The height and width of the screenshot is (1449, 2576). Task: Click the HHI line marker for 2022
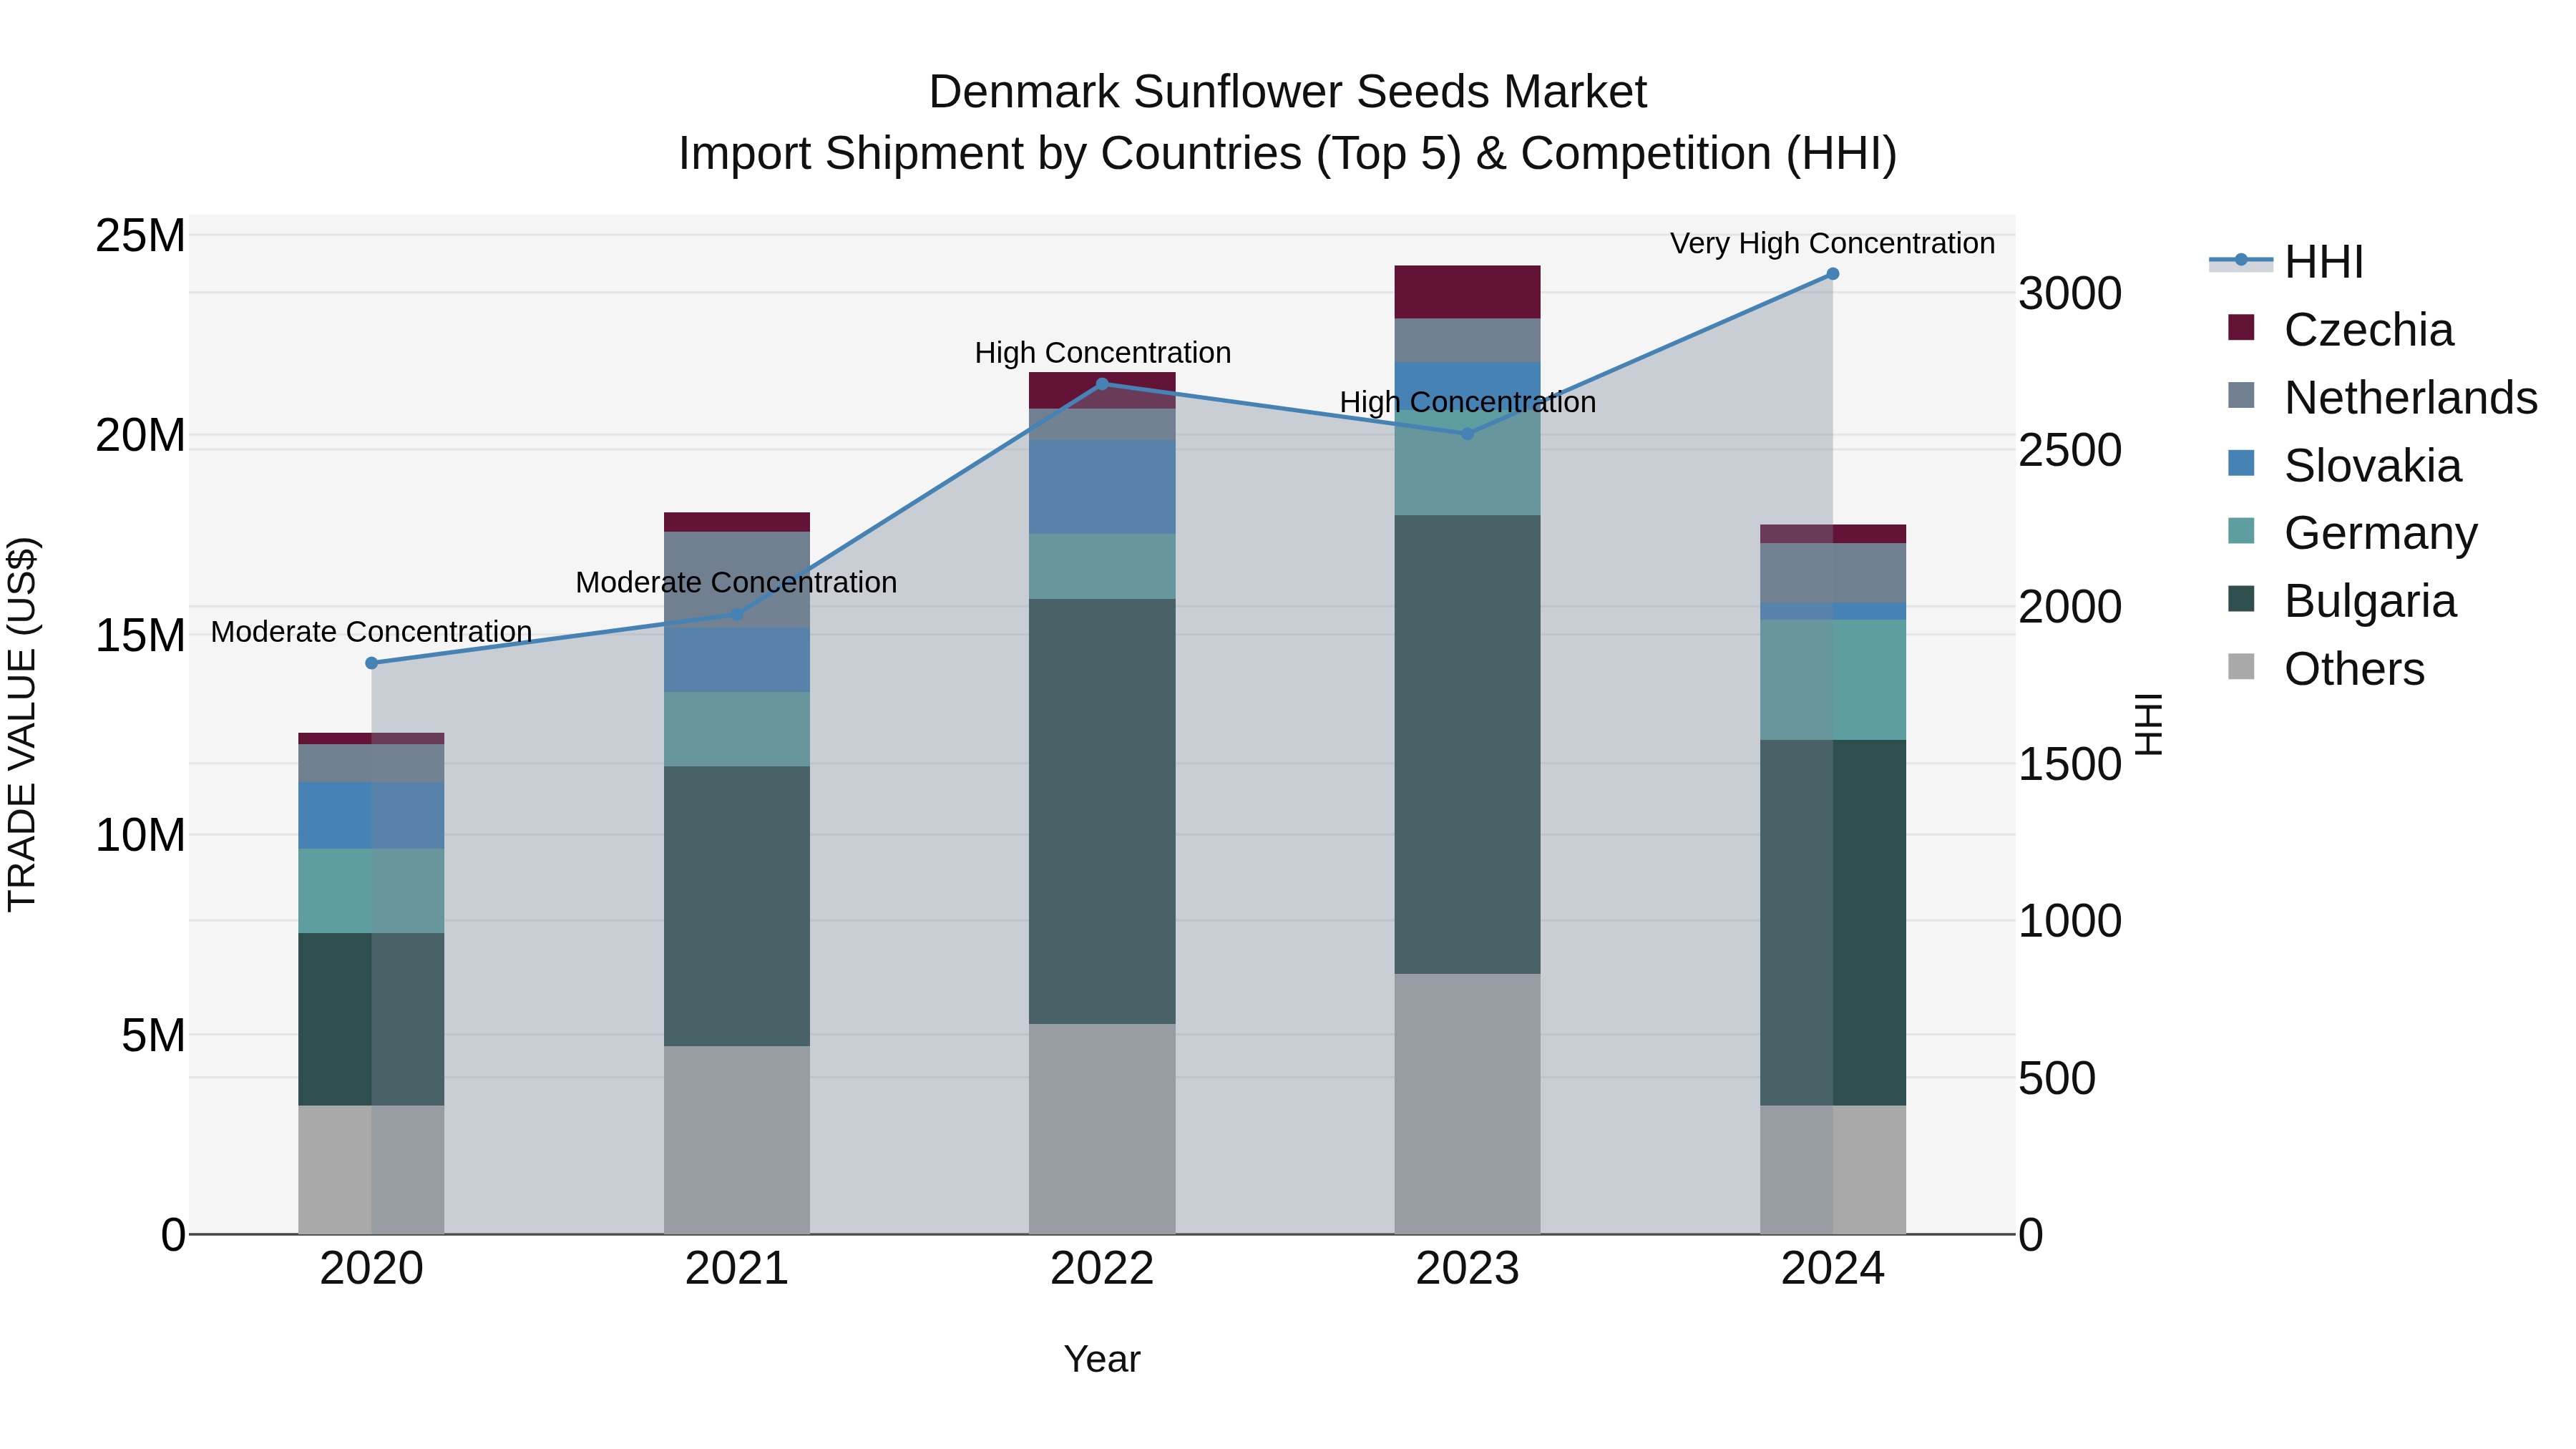coord(1102,383)
